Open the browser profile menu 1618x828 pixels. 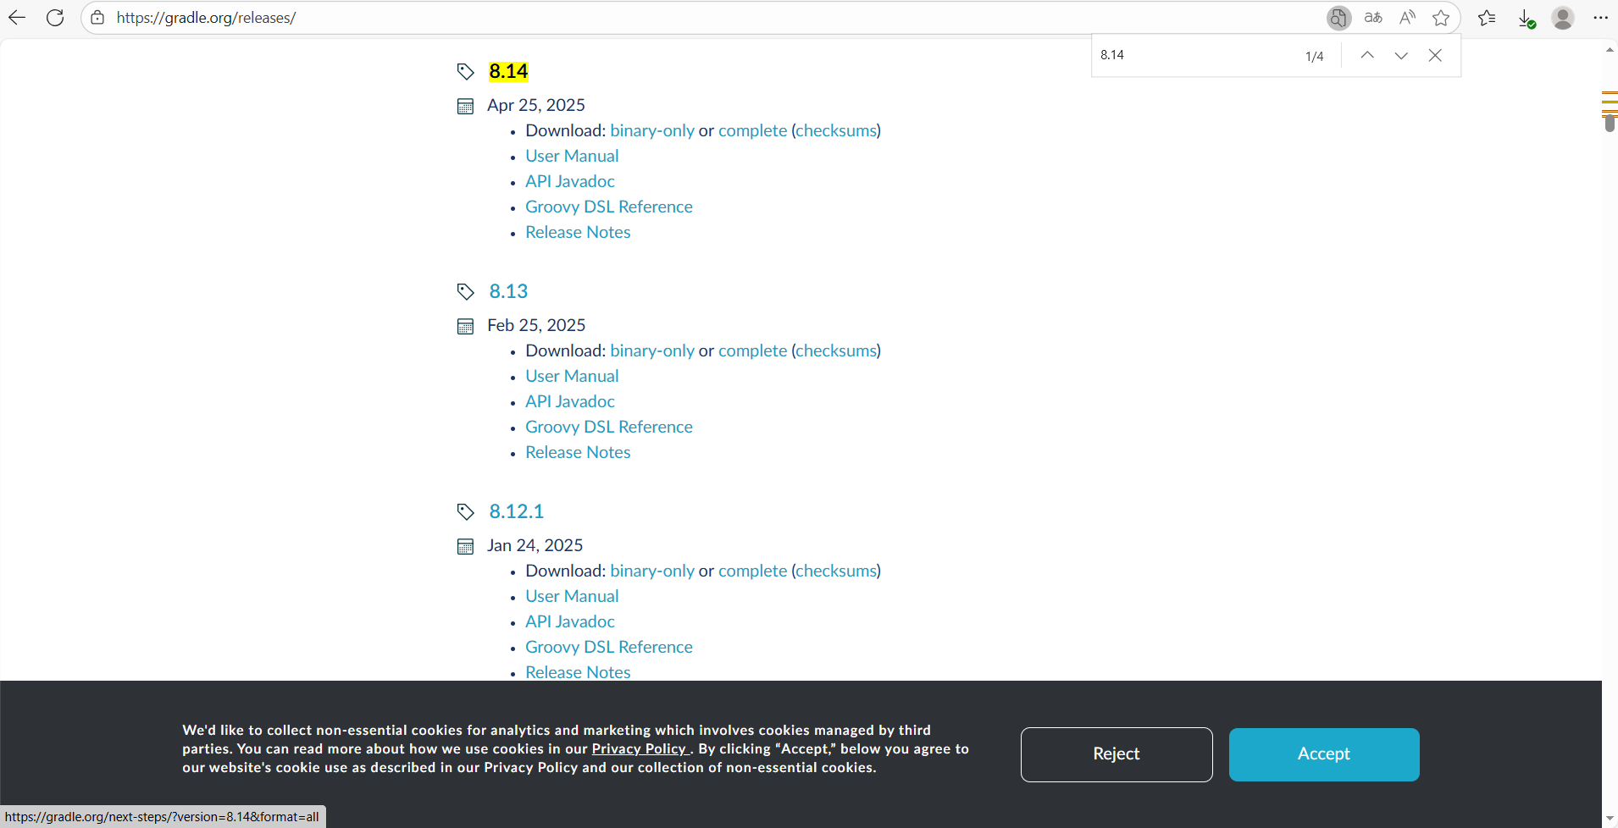(x=1563, y=18)
